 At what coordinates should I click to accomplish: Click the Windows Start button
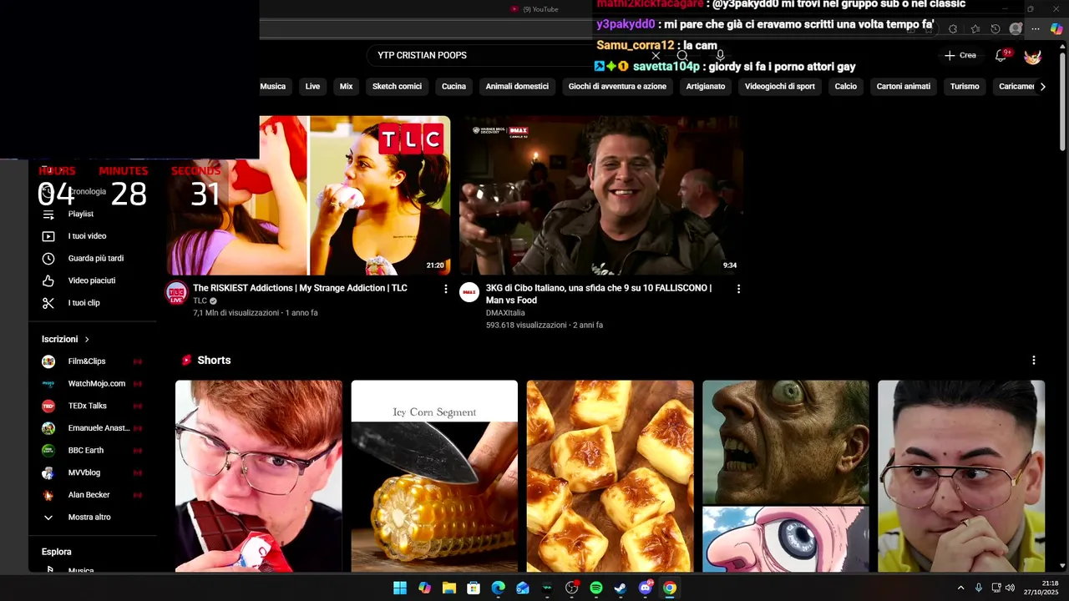400,588
